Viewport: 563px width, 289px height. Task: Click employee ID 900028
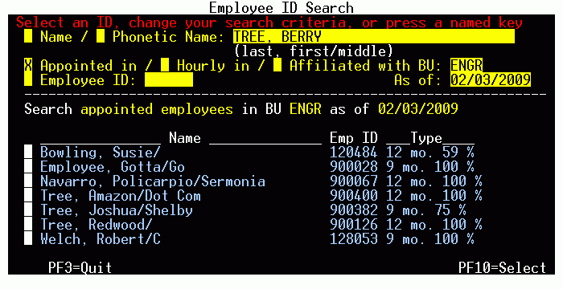click(354, 166)
